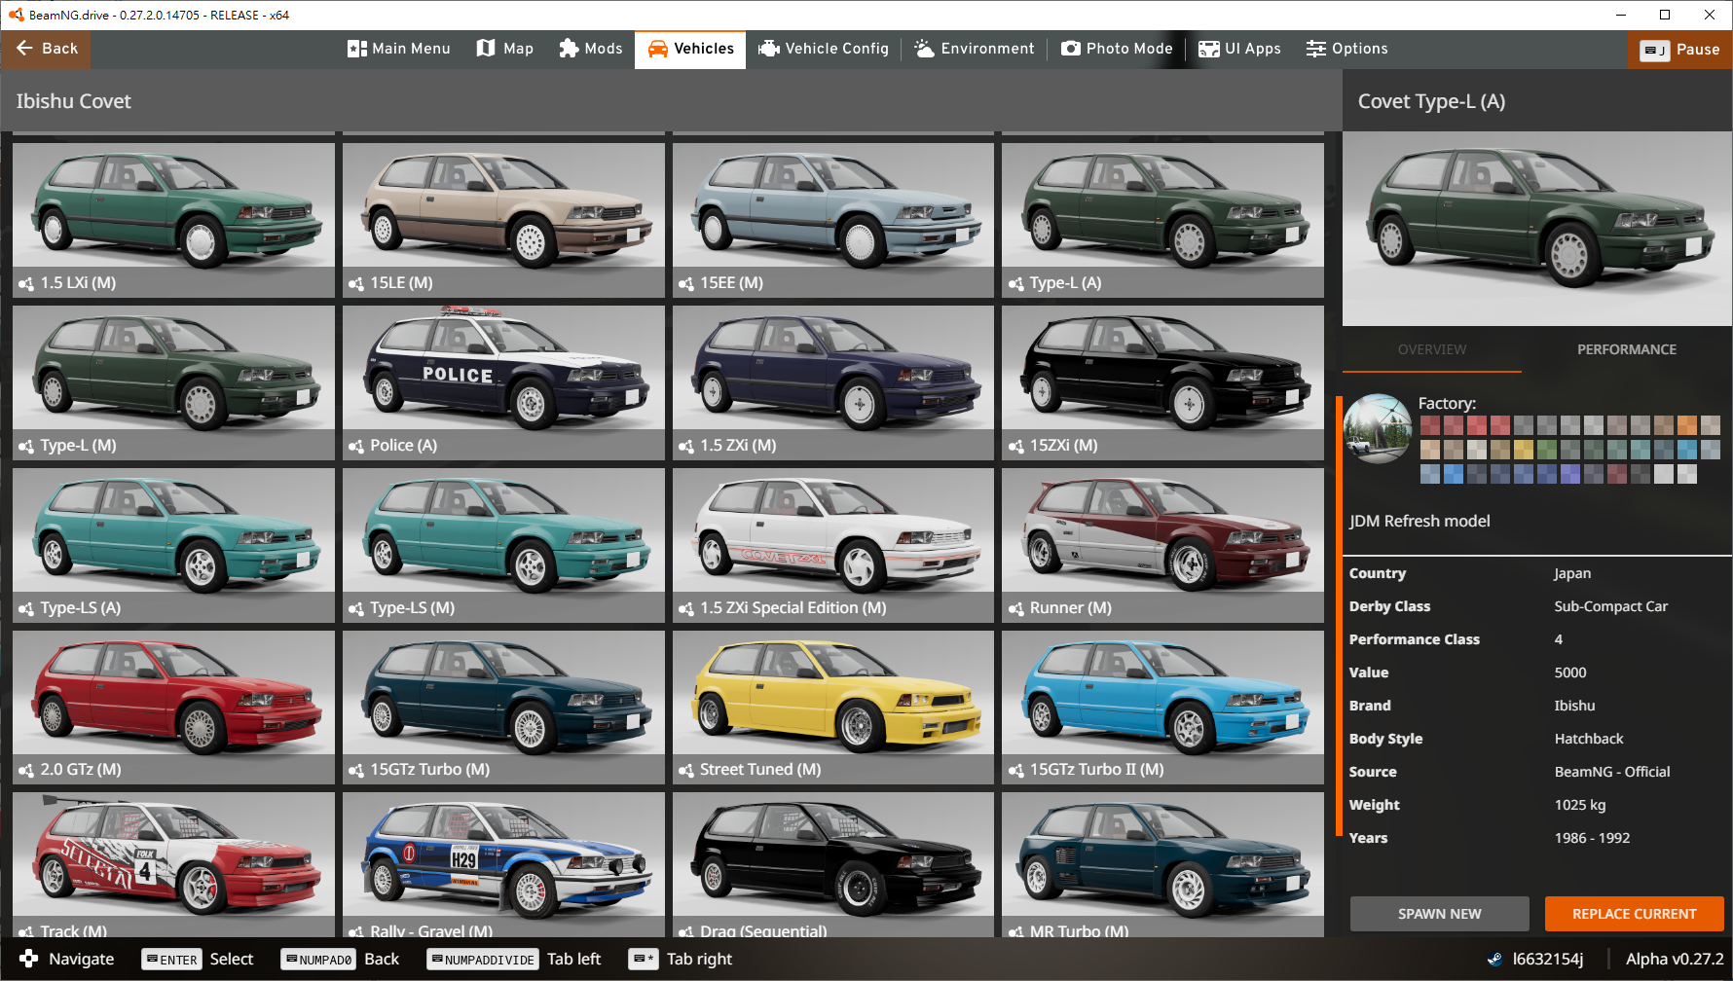Image resolution: width=1733 pixels, height=981 pixels.
Task: Click the config icon beside Runner (M)
Action: [1016, 609]
